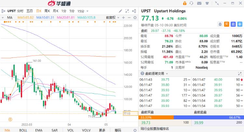244x132 pixels.
Task: Switch to the 分时 intraday chart
Action: (20, 11)
